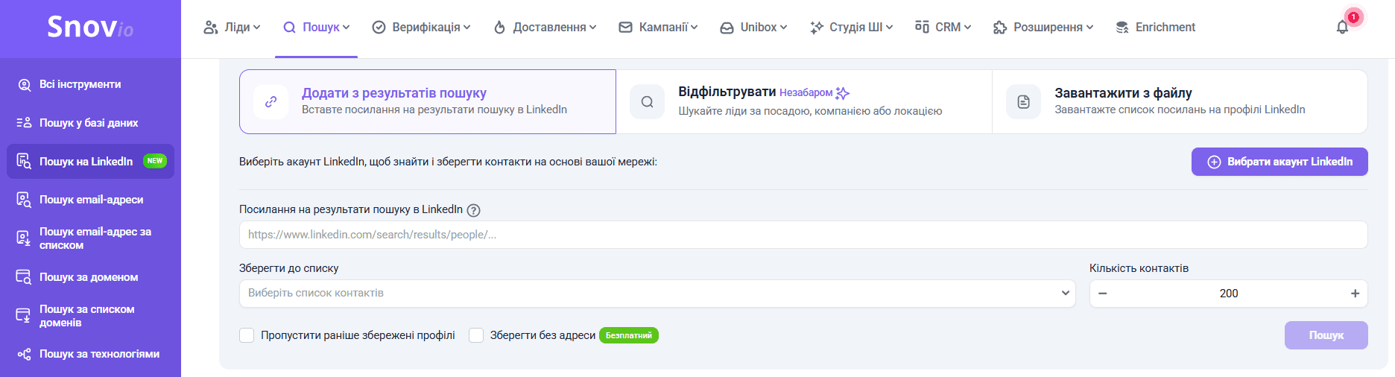Click the Верифікація checkmark icon

click(379, 28)
